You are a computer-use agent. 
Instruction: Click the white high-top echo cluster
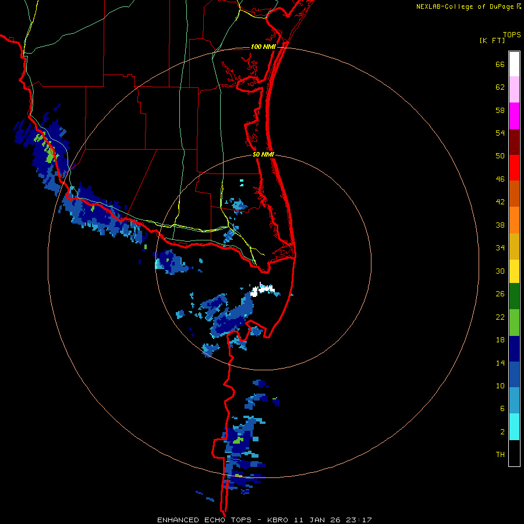coord(262,290)
